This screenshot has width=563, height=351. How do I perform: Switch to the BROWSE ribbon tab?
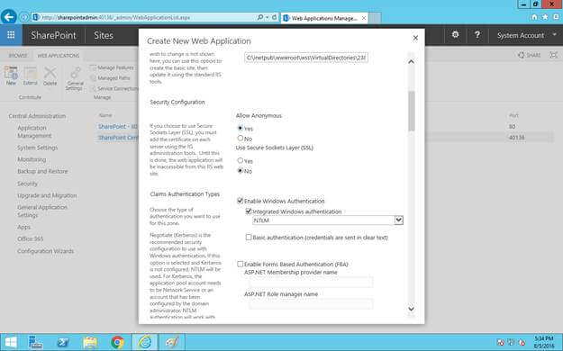pos(18,55)
